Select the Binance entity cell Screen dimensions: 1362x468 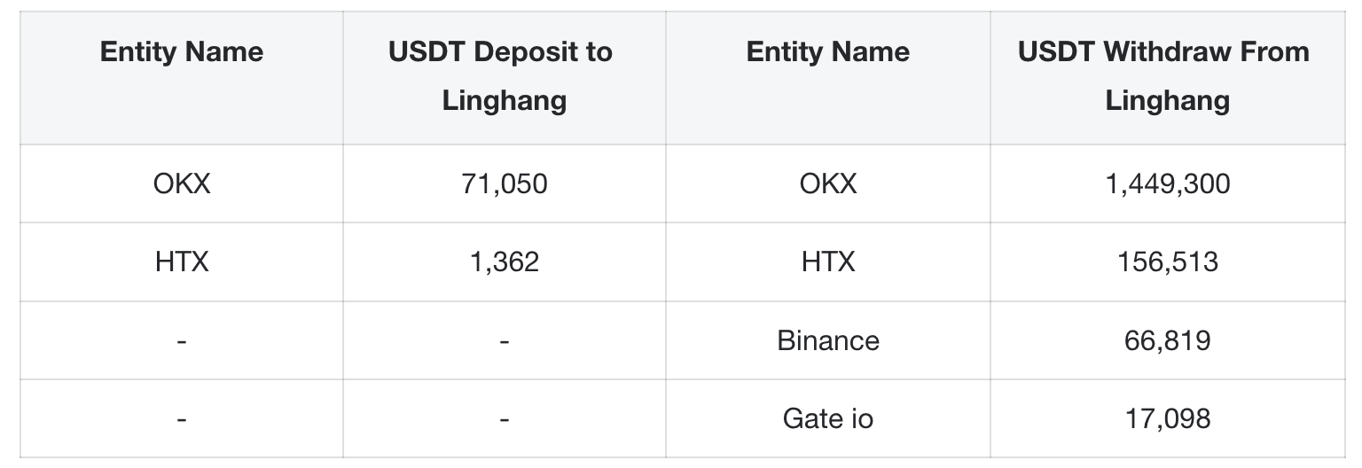tap(828, 340)
